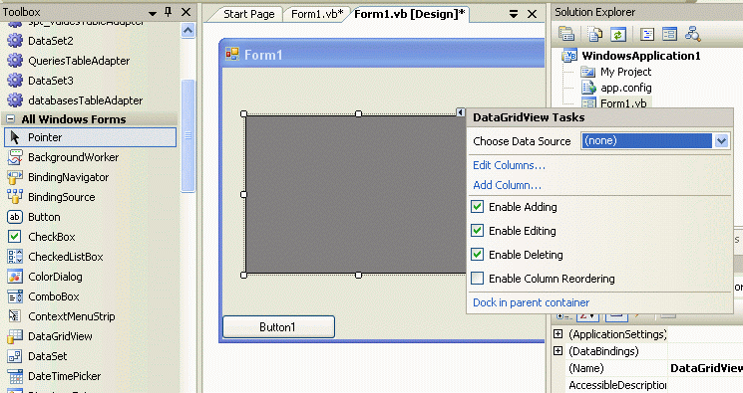Open the Choose Data Source dropdown
Image resolution: width=743 pixels, height=393 pixels.
[721, 141]
